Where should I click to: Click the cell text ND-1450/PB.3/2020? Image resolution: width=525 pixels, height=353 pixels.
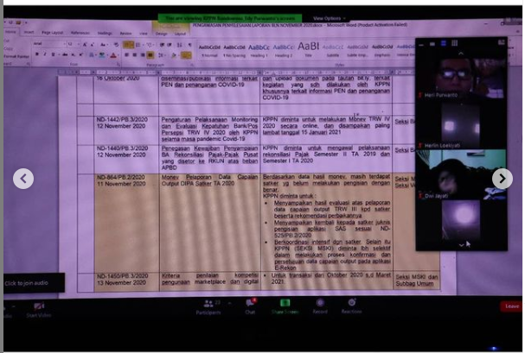pos(123,276)
